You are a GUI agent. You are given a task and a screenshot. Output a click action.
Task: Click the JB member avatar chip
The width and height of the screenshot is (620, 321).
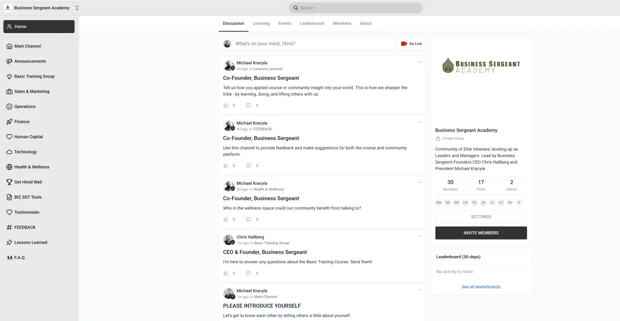click(x=483, y=203)
